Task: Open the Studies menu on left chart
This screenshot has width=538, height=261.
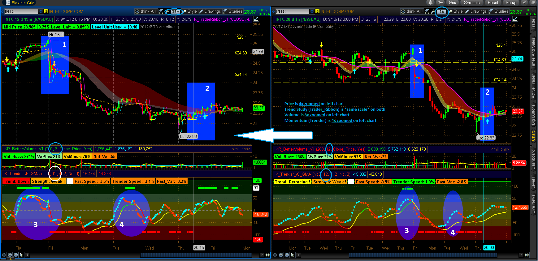Action: tap(233, 11)
